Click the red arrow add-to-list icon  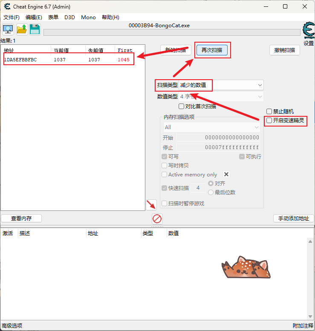(x=151, y=205)
